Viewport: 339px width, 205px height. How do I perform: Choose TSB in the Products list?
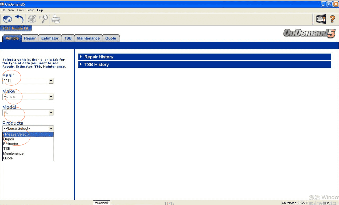(28, 149)
